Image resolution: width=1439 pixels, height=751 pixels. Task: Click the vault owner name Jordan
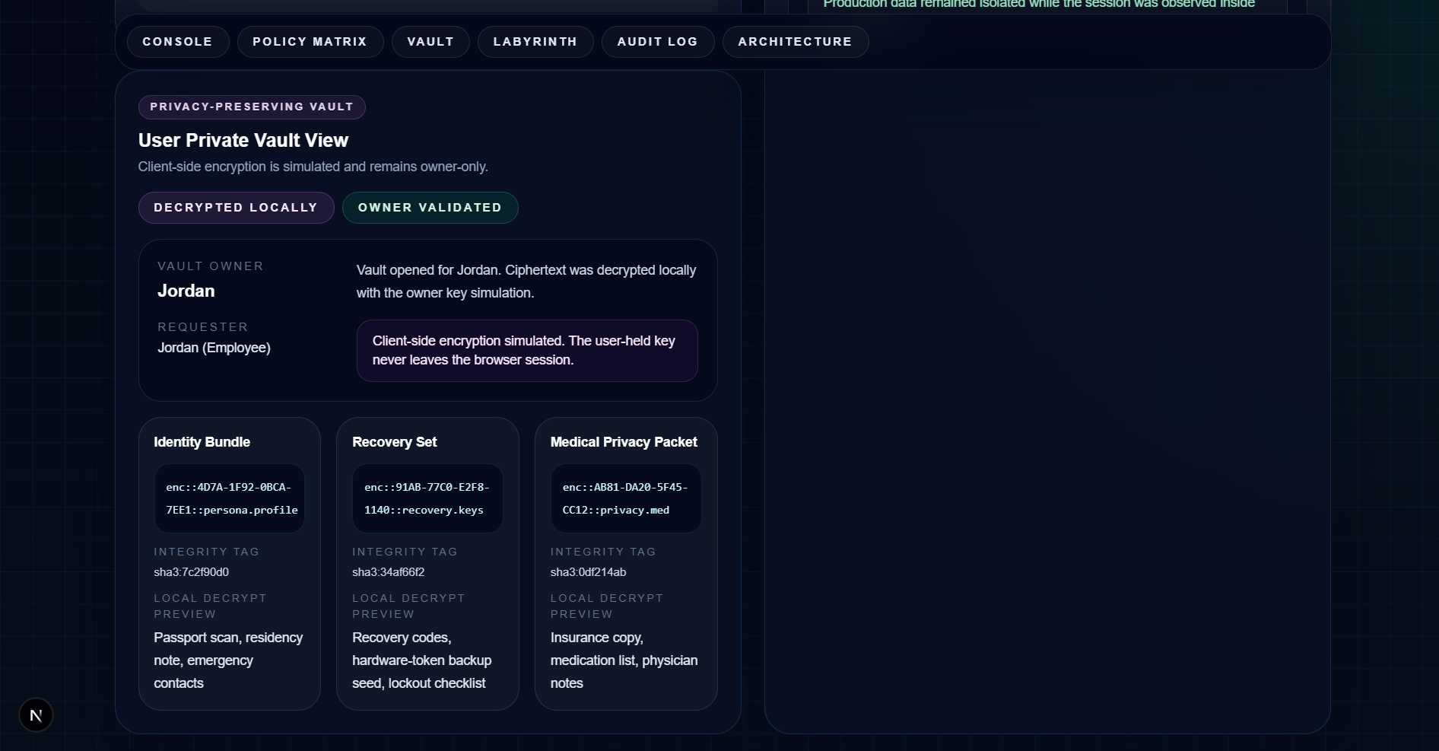pyautogui.click(x=186, y=291)
